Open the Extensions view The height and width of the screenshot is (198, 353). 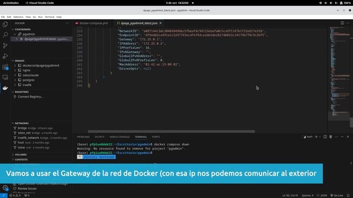5,67
